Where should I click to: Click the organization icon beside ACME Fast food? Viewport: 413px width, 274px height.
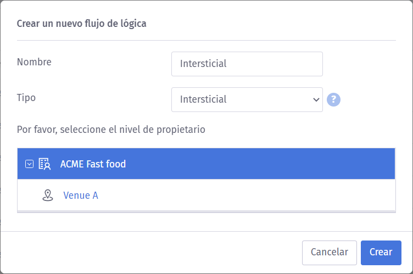point(44,164)
